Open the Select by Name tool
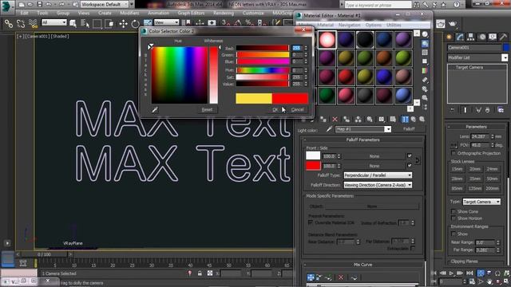 point(85,23)
